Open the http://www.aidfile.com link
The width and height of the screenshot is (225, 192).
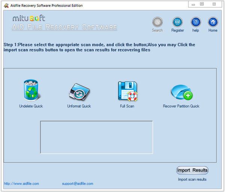pyautogui.click(x=21, y=184)
